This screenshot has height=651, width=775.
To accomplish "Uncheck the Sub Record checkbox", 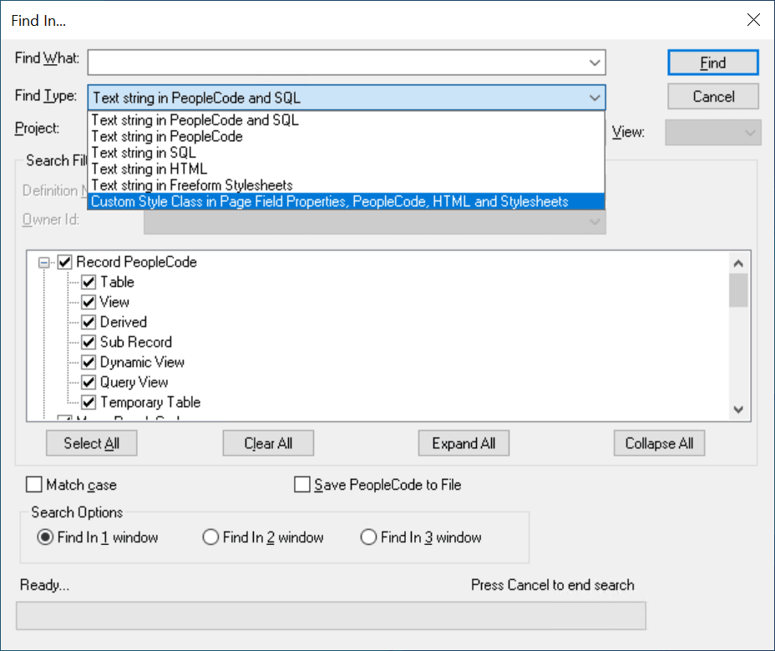I will pyautogui.click(x=89, y=342).
